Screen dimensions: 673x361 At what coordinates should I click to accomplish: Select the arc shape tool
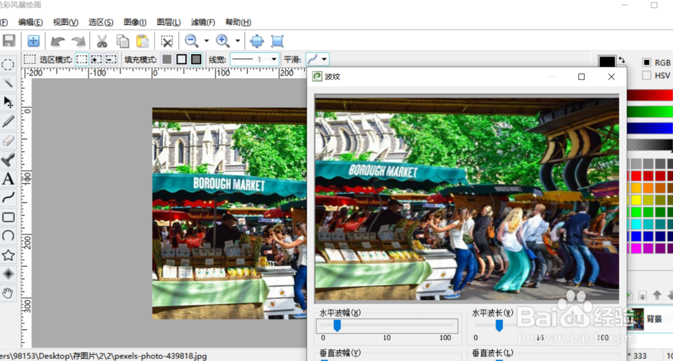tap(7, 236)
